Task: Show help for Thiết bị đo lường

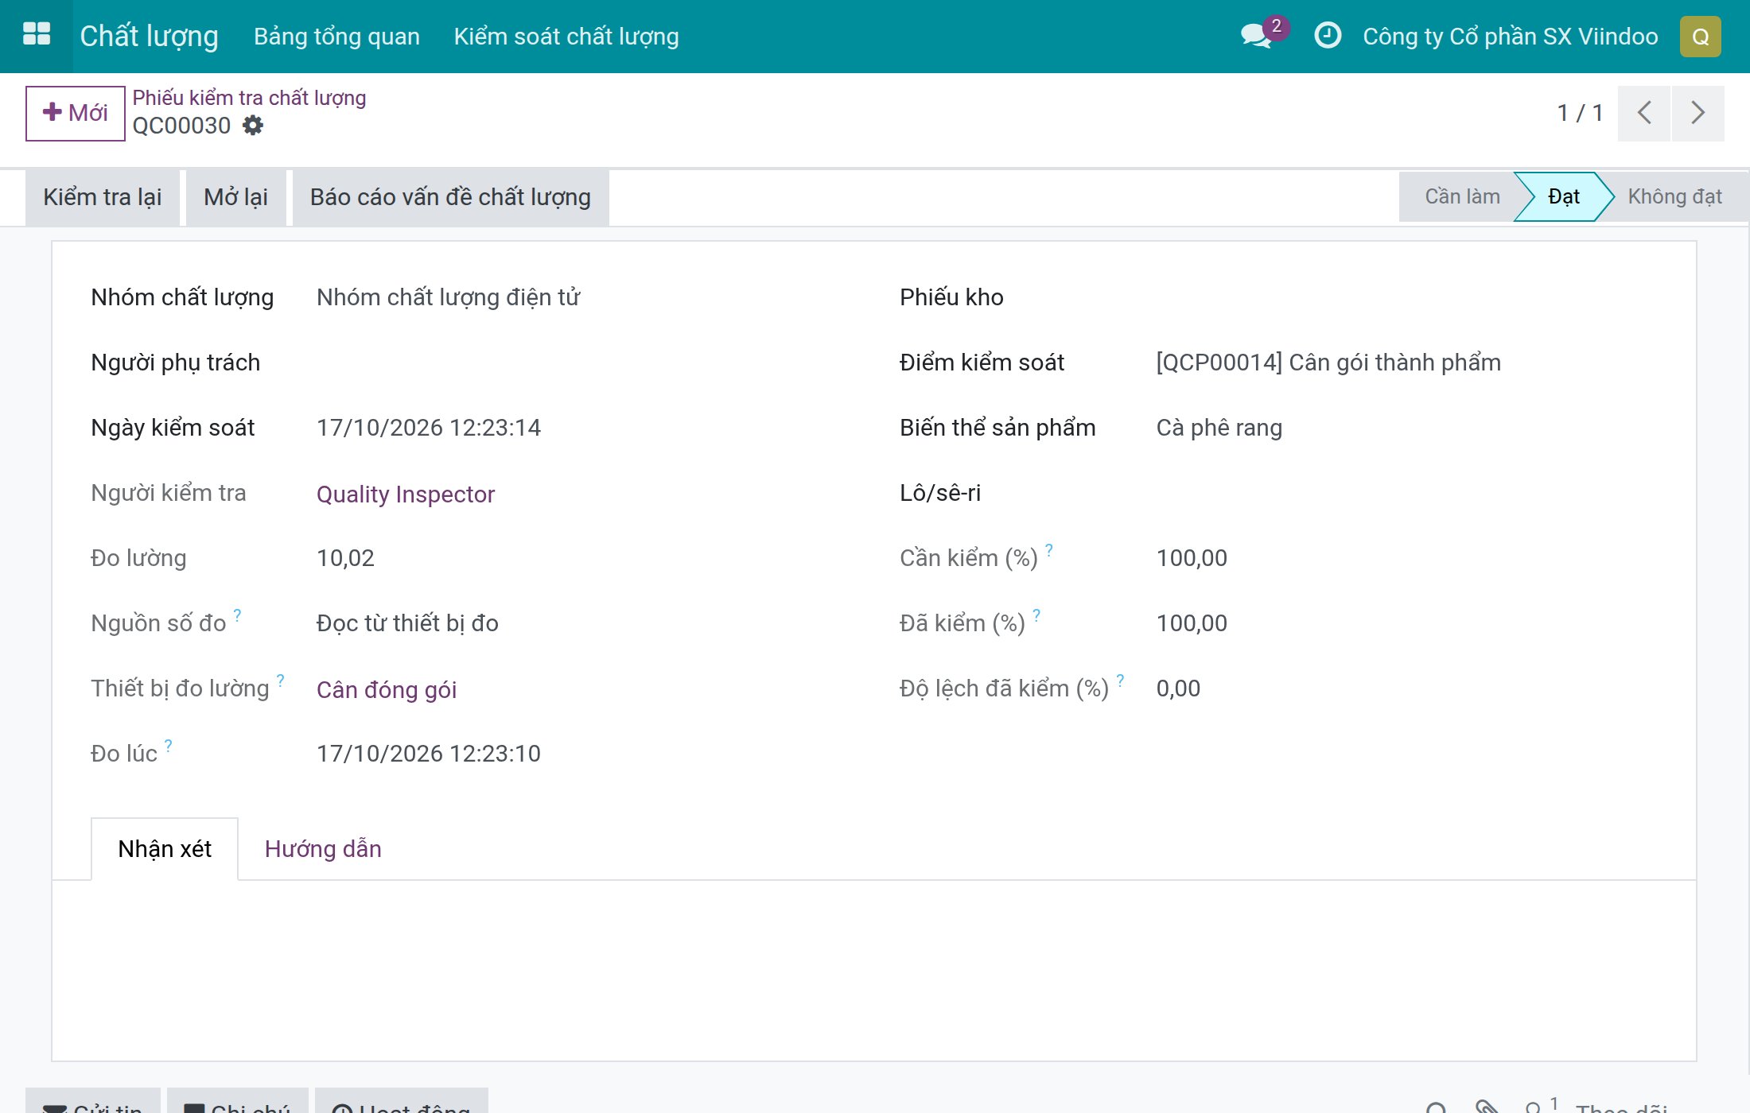Action: [x=280, y=680]
